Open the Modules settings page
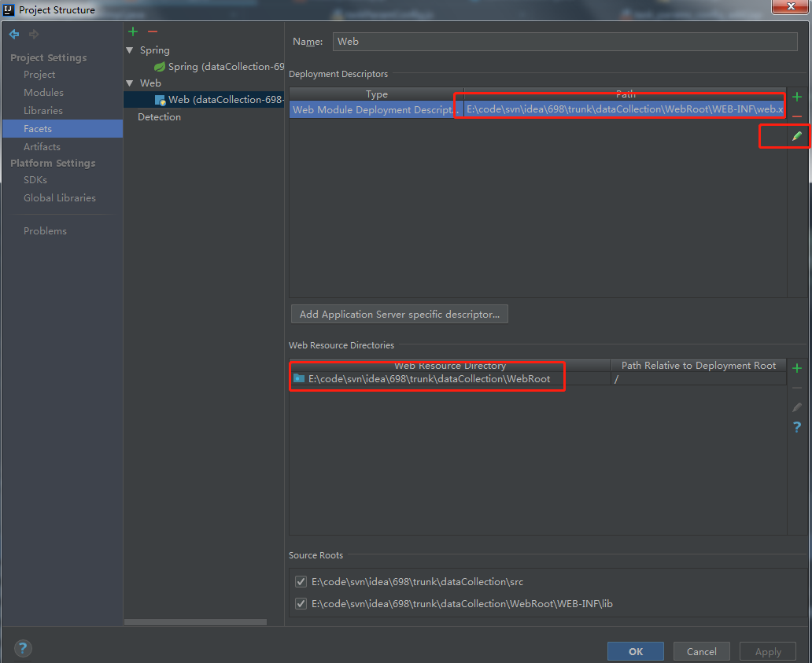Viewport: 812px width, 663px height. click(43, 93)
